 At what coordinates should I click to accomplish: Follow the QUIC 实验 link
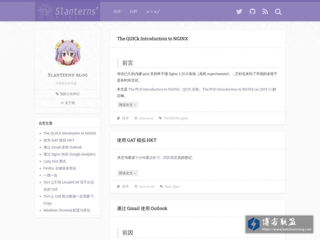(191, 89)
